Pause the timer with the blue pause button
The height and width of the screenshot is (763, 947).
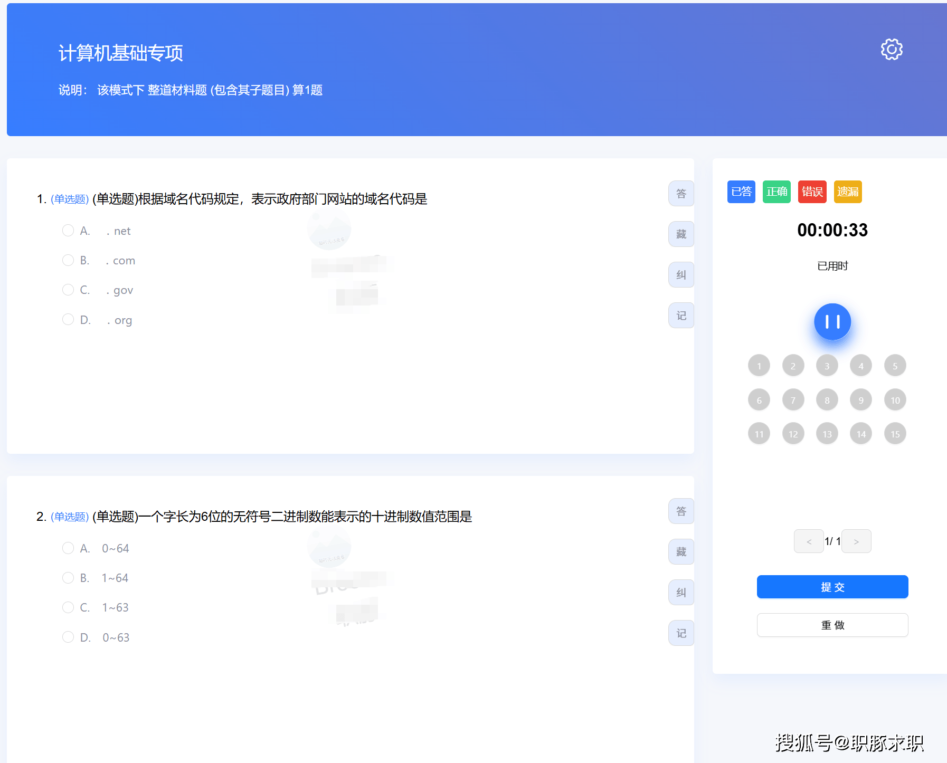click(x=832, y=321)
